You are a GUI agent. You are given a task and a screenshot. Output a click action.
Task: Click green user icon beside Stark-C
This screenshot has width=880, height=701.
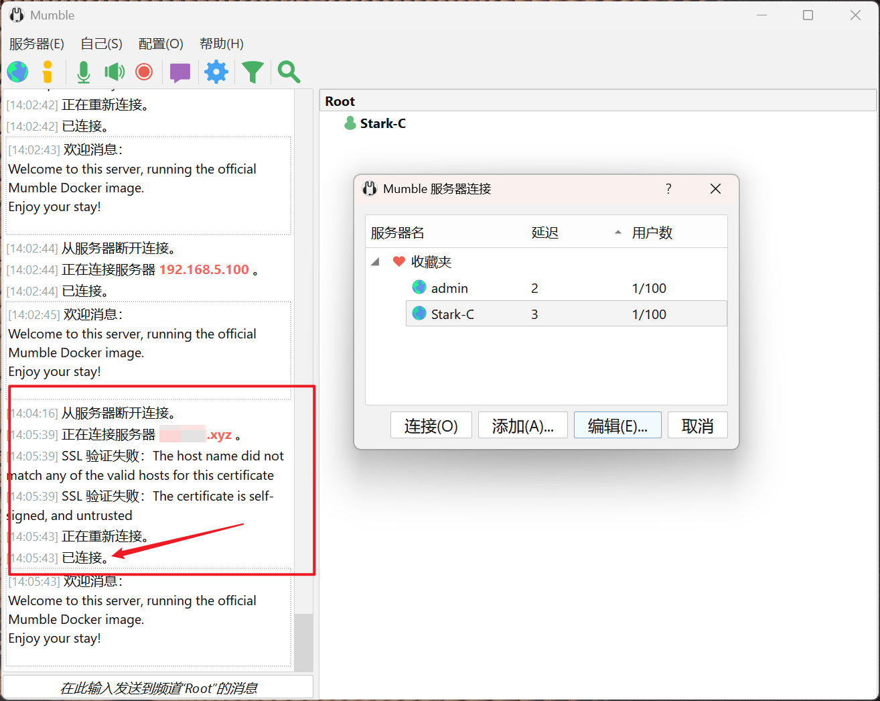350,123
